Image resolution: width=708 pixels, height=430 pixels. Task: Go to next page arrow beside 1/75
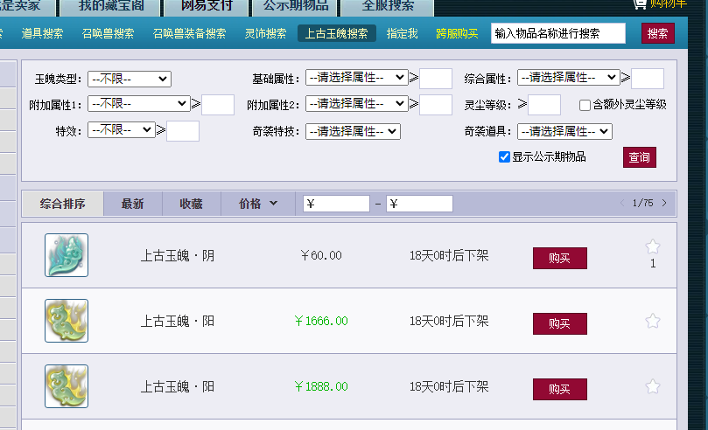click(664, 204)
